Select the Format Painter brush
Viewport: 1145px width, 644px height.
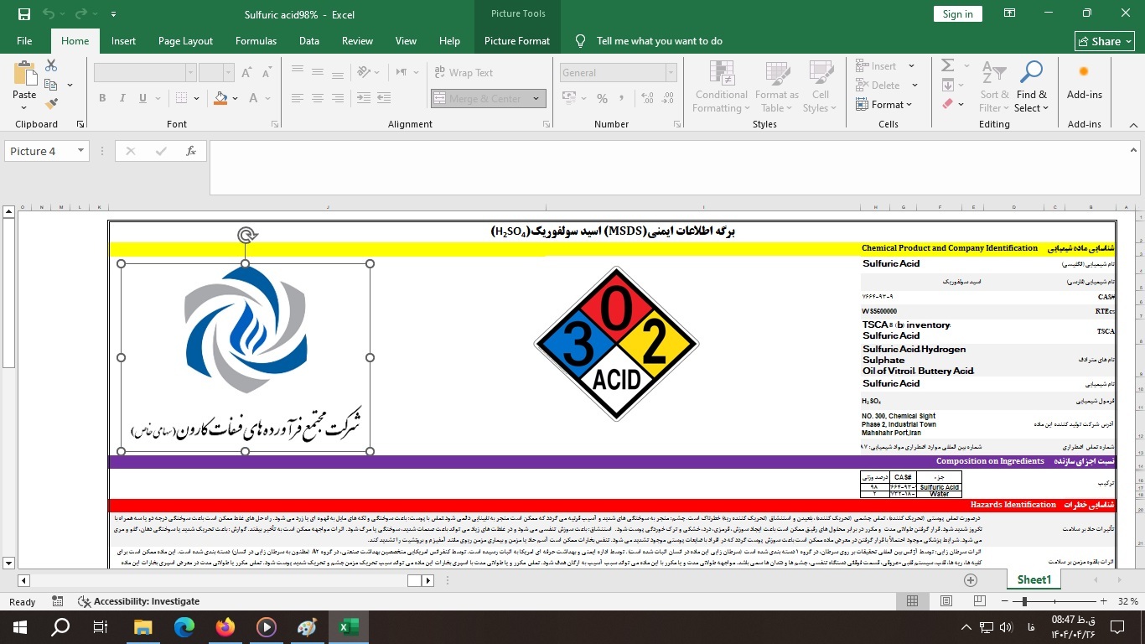tap(51, 104)
